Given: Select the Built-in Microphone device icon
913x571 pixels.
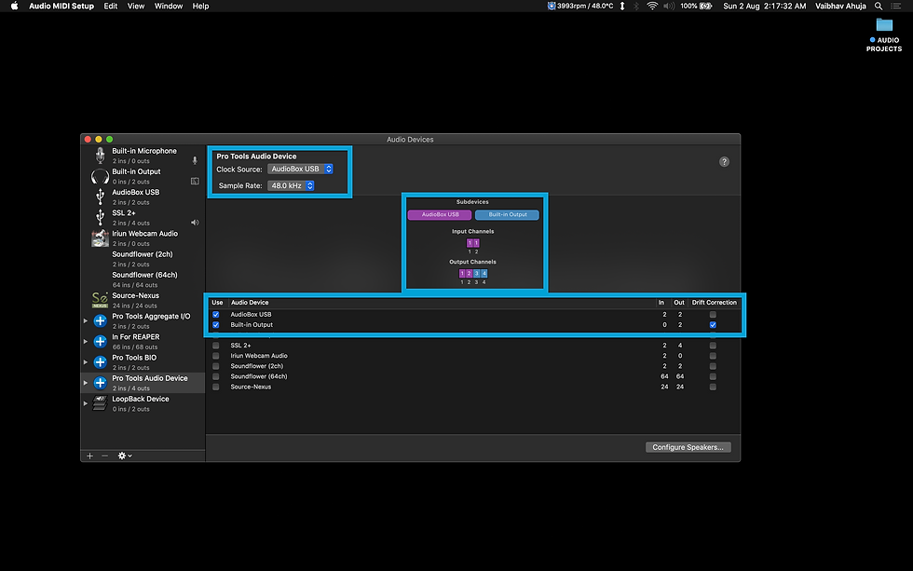Looking at the screenshot, I should click(x=101, y=156).
